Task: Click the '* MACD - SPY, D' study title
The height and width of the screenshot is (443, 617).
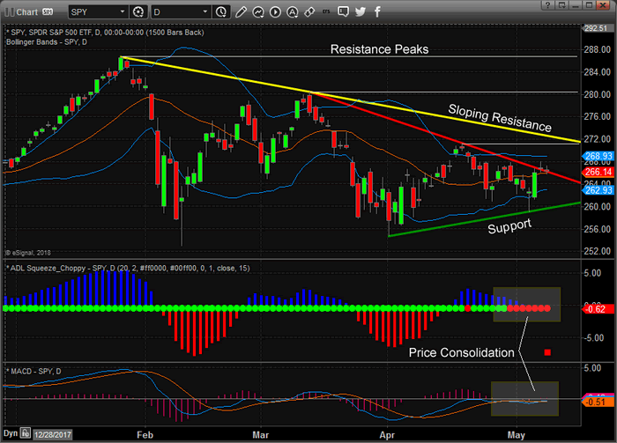Action: 33,371
